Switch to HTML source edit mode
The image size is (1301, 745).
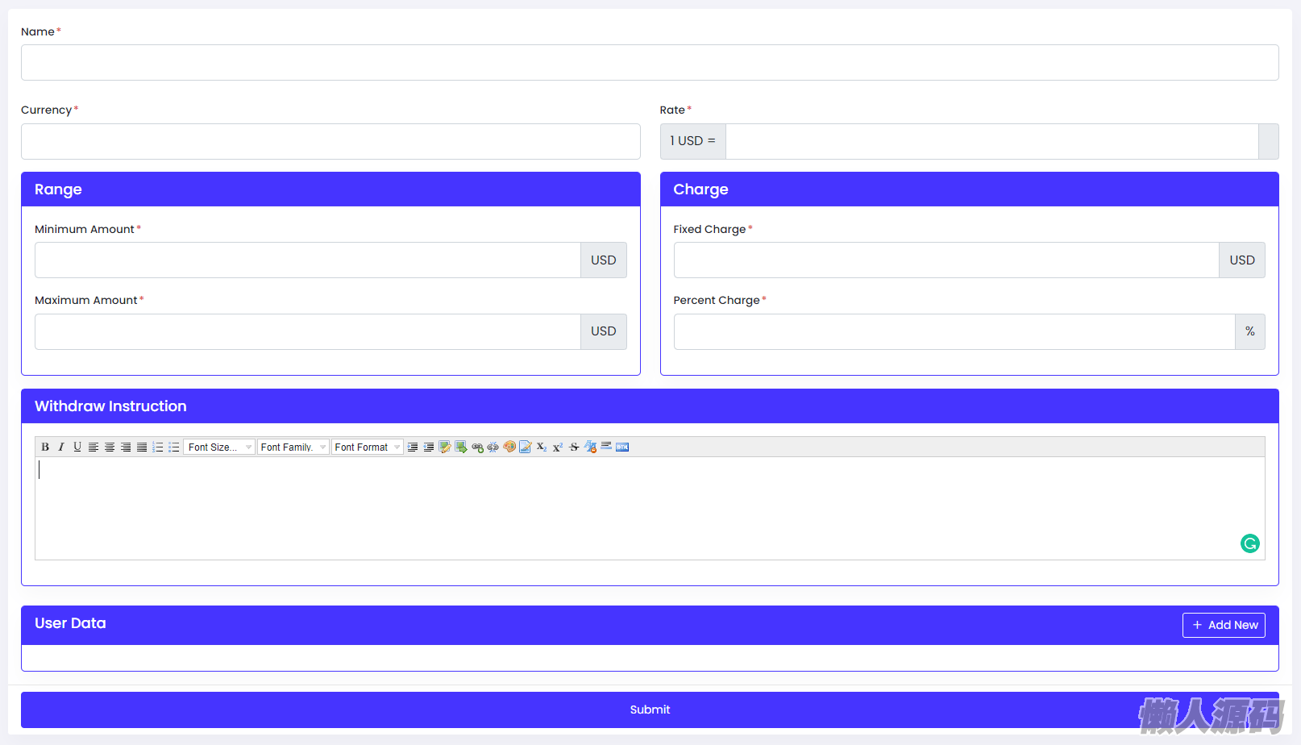click(x=622, y=447)
